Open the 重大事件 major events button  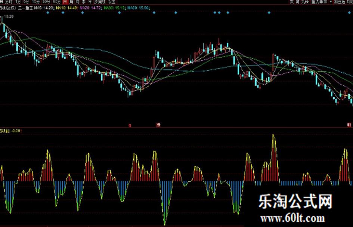(319, 2)
